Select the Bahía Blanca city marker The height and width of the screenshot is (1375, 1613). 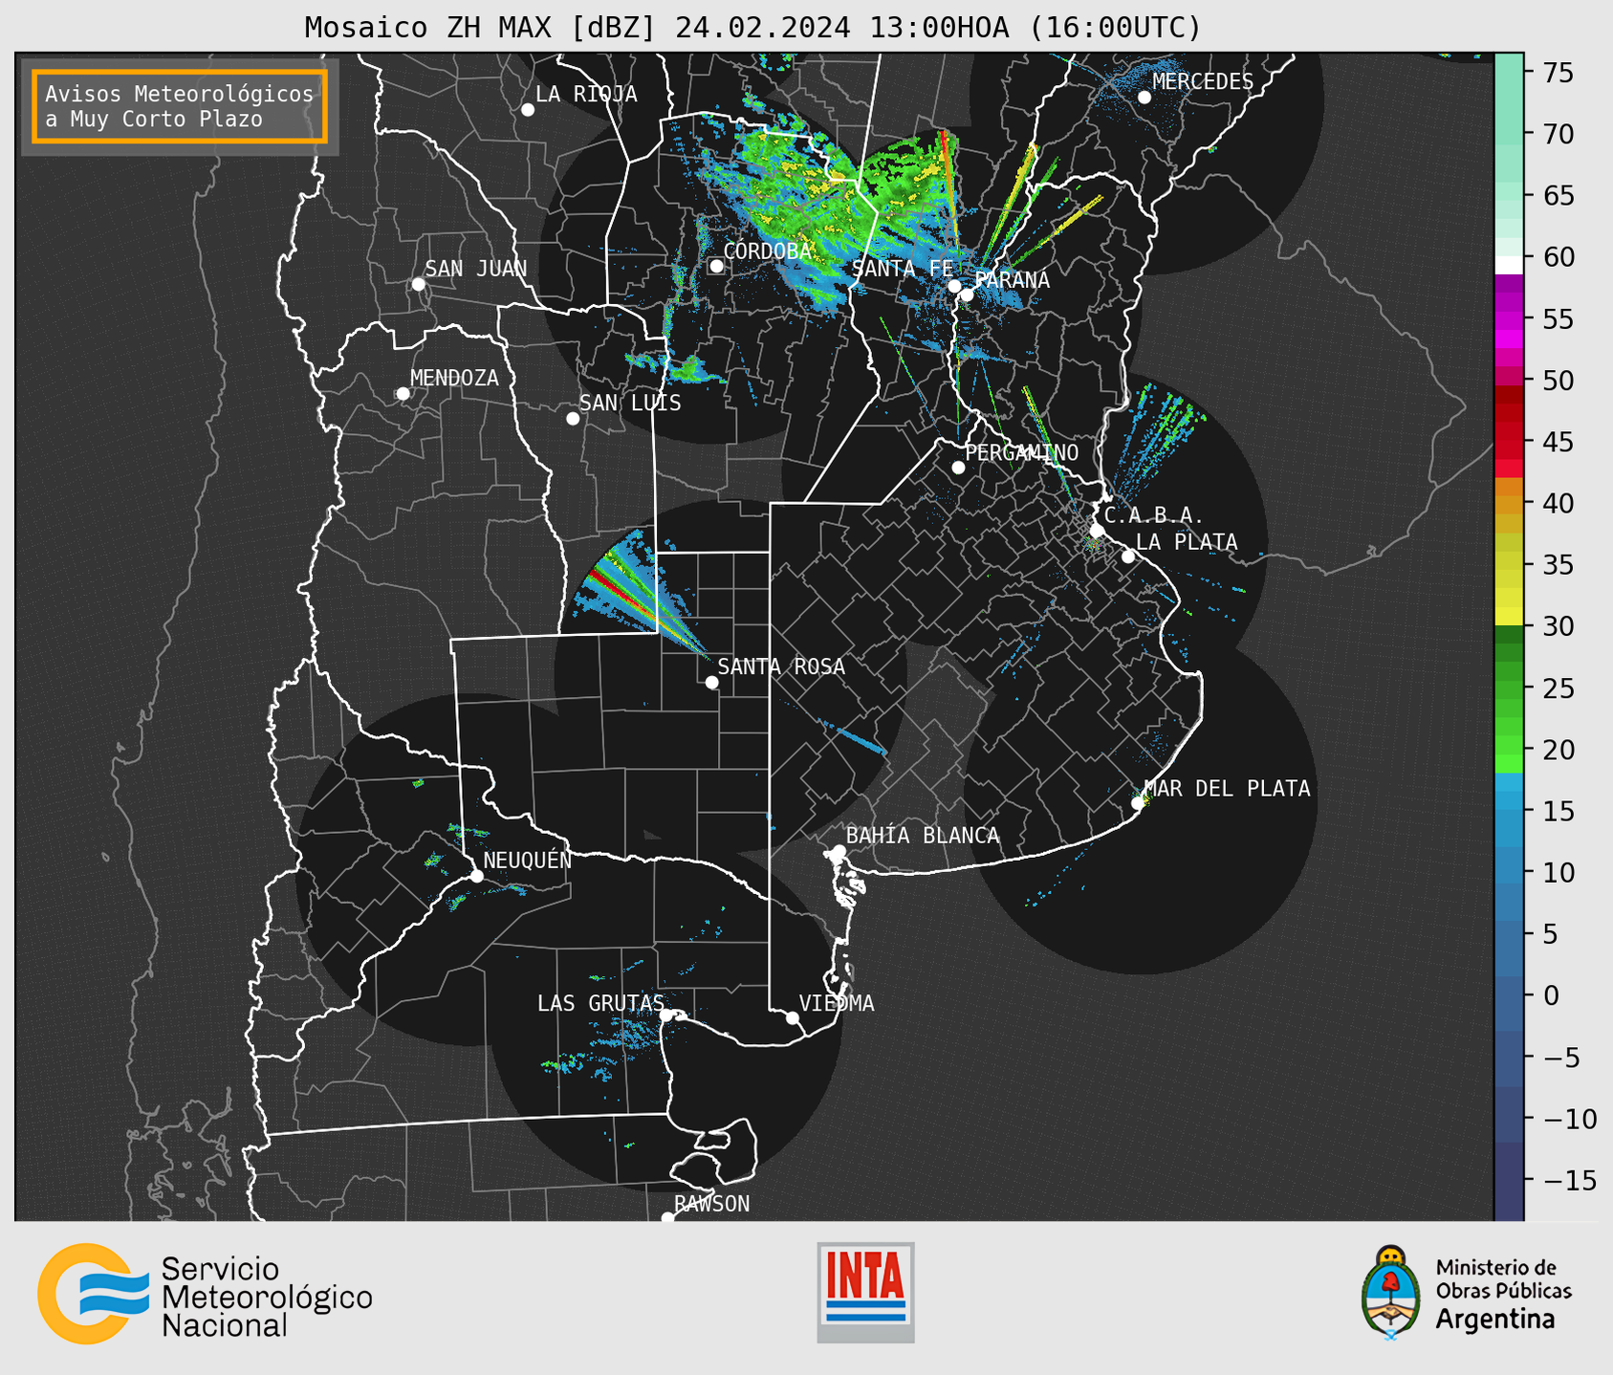pos(839,851)
